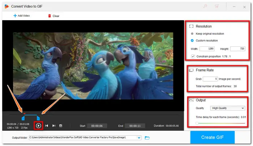
Task: Click the Width input field
Action: (207, 49)
